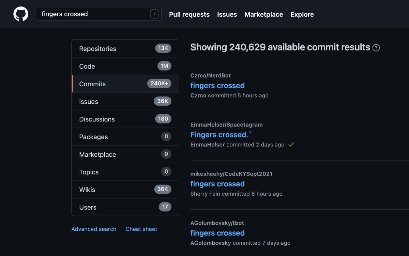The image size is (409, 256).
Task: Open the help icon next to commit results
Action: 376,48
